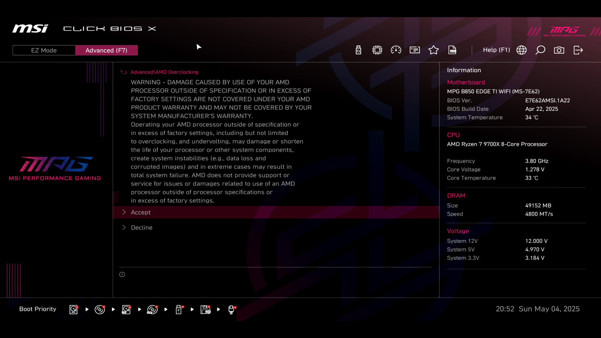The height and width of the screenshot is (338, 601).
Task: Open the LOG file icon
Action: [452, 50]
